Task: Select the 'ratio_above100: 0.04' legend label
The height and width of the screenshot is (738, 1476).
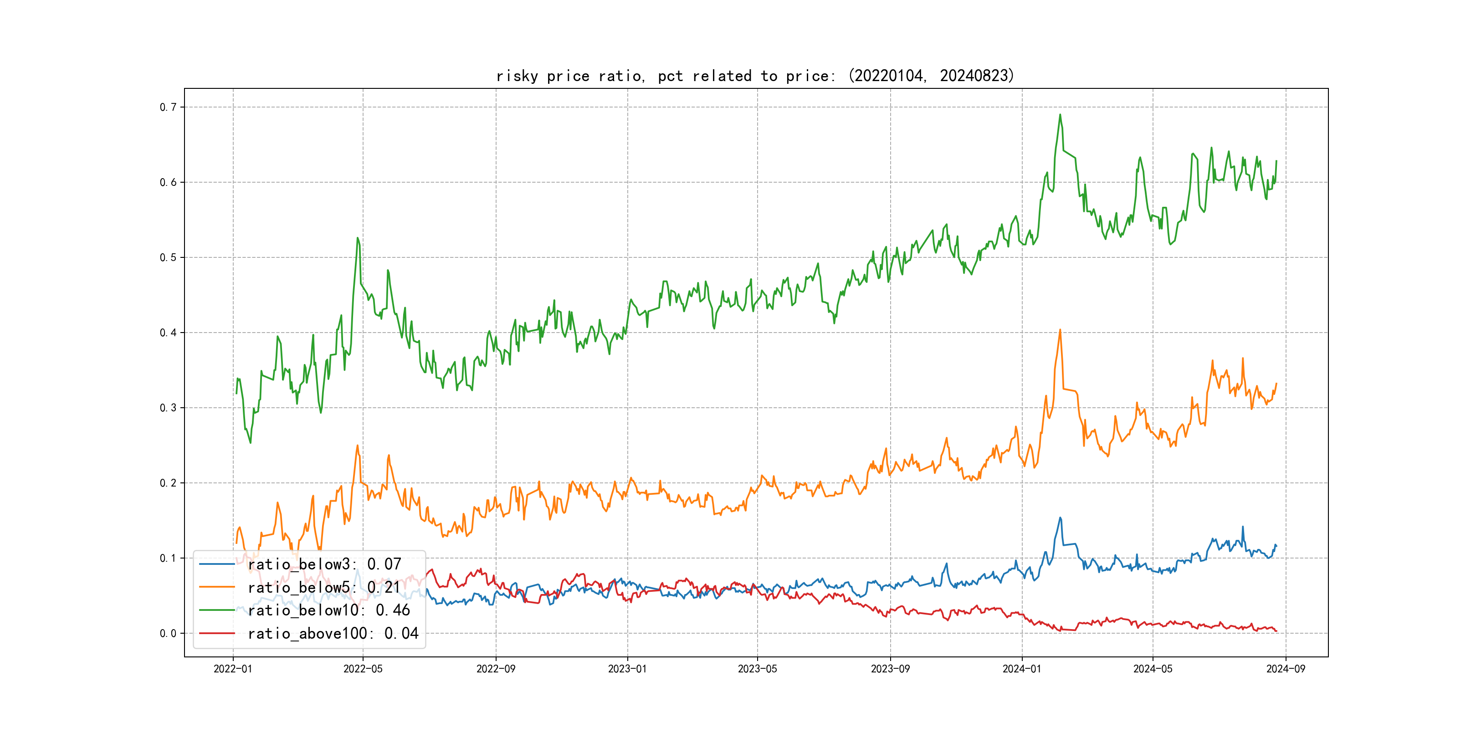Action: [x=333, y=633]
